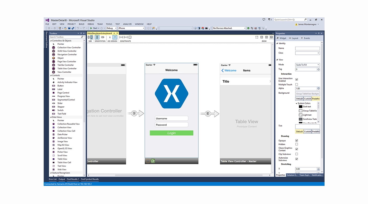Open the Debug configuration dropdown
368x204 pixels.
coord(111,28)
